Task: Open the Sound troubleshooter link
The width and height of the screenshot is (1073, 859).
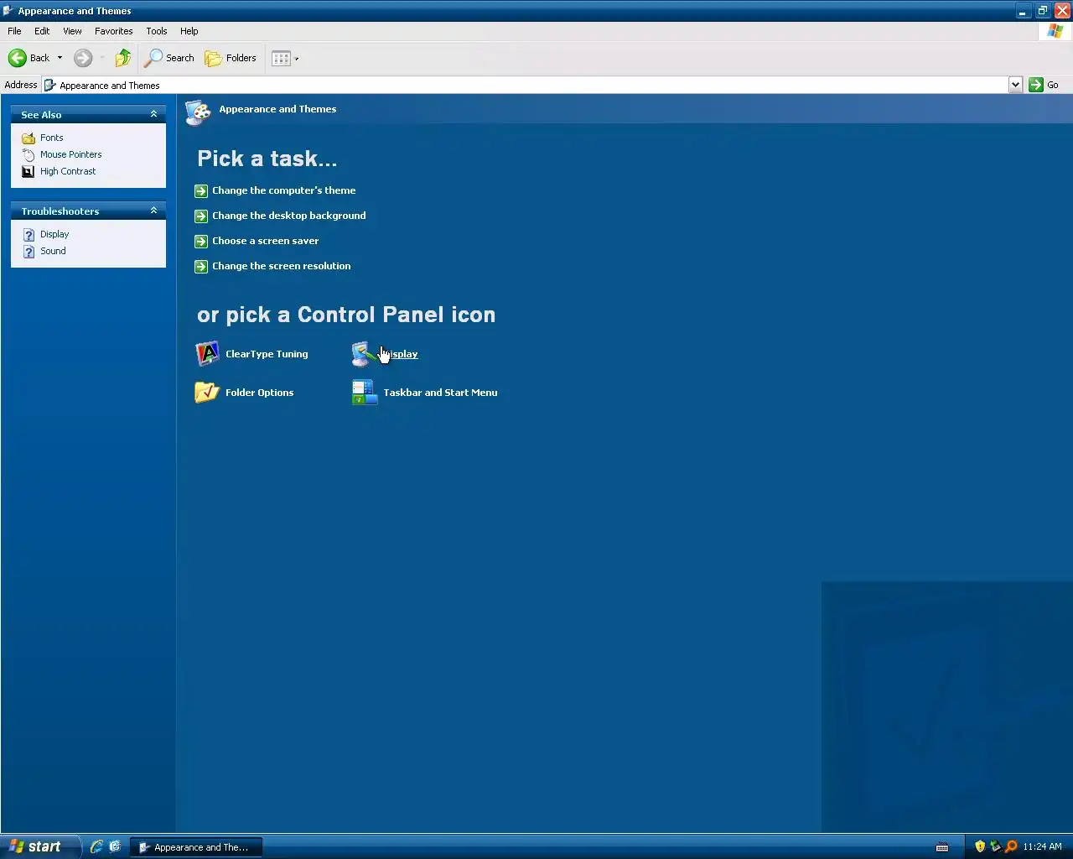Action: point(53,251)
